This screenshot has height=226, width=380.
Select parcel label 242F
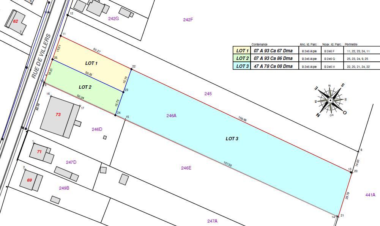pyautogui.click(x=188, y=20)
